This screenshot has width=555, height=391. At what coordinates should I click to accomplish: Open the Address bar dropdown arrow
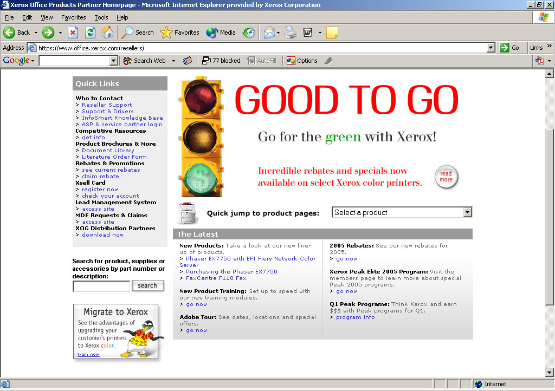click(491, 48)
